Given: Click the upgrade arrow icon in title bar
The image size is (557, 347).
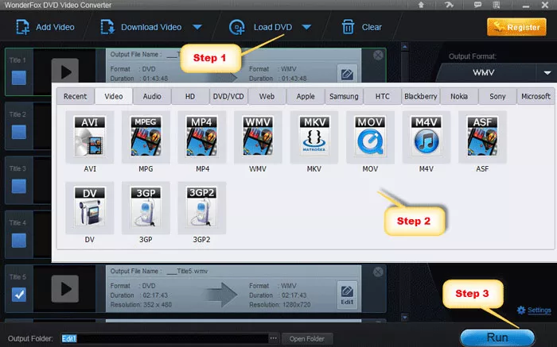Looking at the screenshot, I should 421,5.
